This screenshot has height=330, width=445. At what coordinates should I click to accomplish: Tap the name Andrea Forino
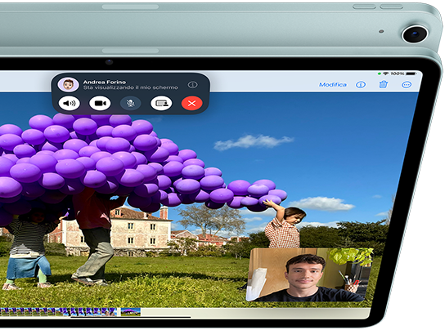click(x=105, y=82)
